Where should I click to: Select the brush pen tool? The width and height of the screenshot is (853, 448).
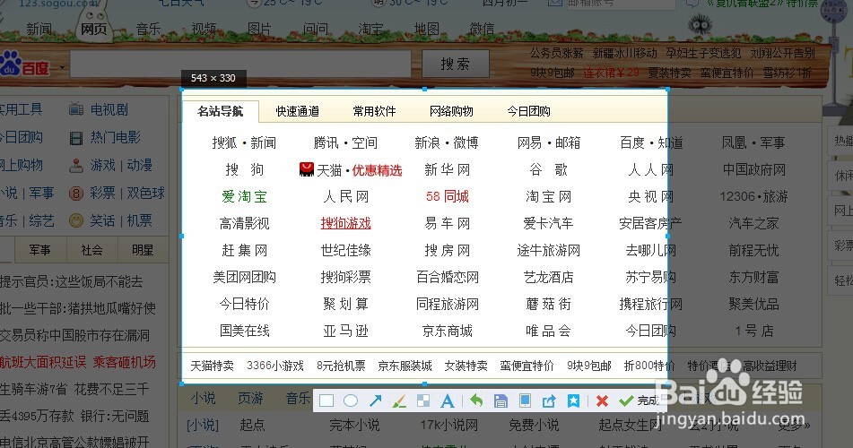[x=399, y=401]
